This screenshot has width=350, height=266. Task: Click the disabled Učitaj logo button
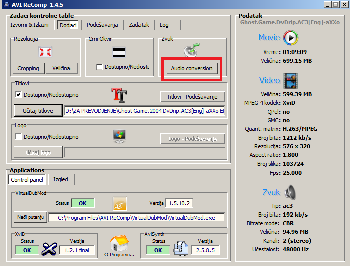click(38, 152)
